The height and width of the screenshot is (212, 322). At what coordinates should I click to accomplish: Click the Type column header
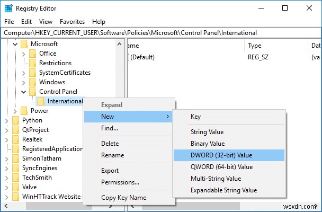click(x=254, y=46)
